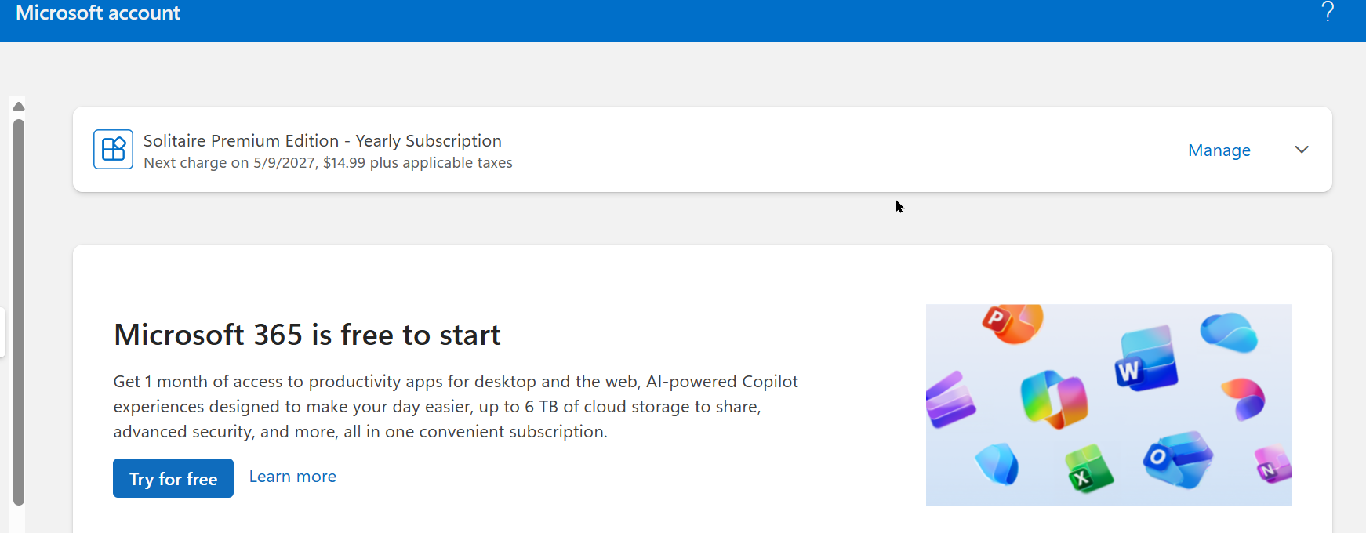
Task: Click the Word icon in promo image
Action: point(1146,359)
